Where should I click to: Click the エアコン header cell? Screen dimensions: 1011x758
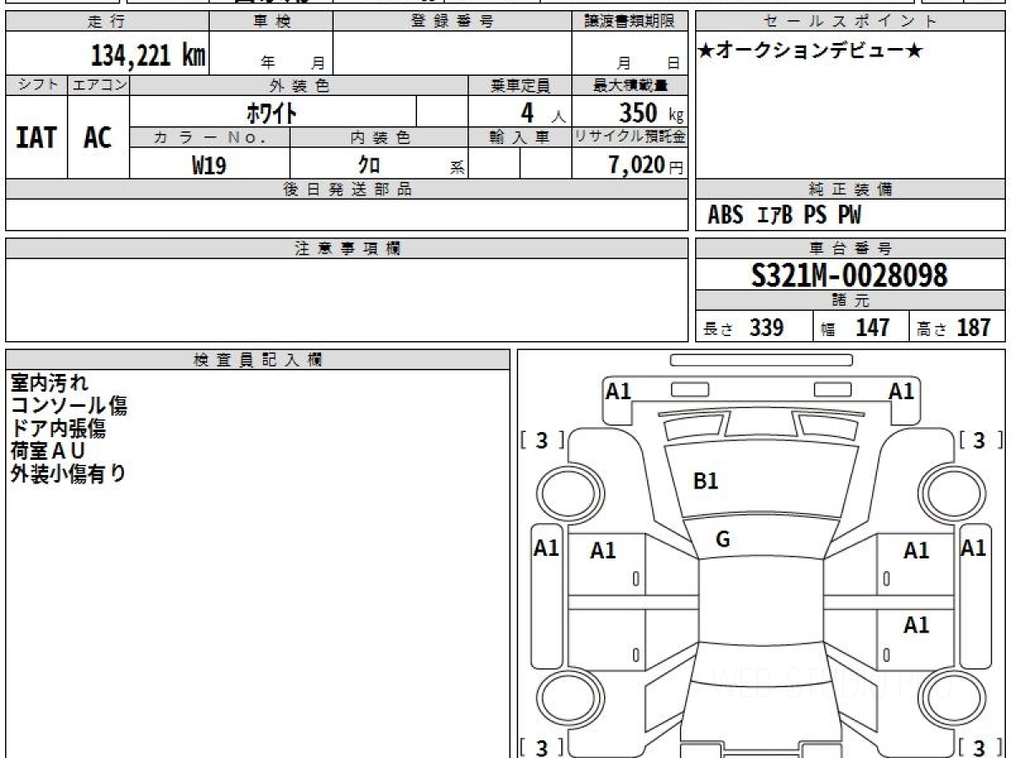99,85
